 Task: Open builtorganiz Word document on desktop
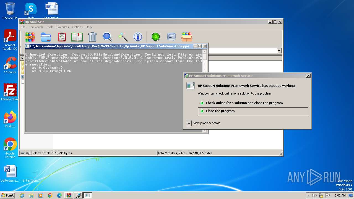[10, 174]
